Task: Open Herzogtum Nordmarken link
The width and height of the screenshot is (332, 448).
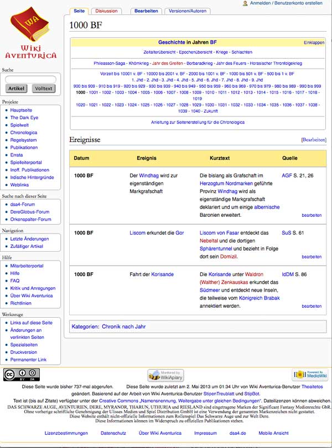Action: (x=226, y=184)
